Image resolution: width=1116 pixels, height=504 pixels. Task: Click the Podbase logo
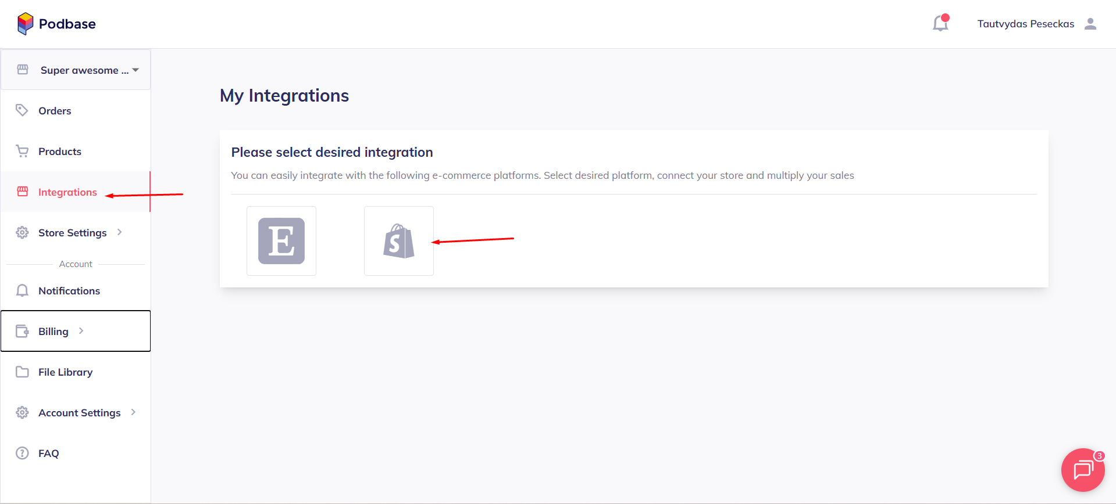(56, 24)
